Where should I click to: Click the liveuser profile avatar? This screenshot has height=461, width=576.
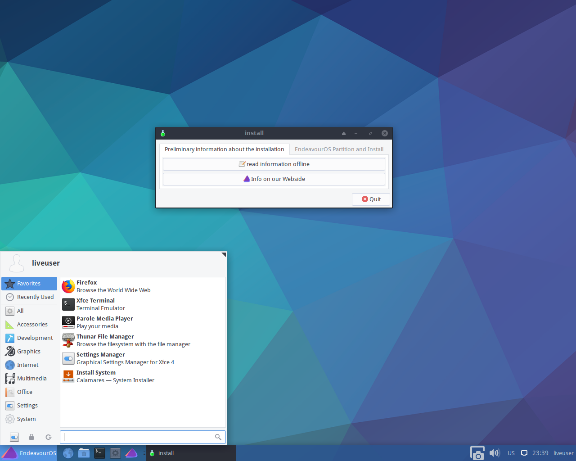[17, 263]
